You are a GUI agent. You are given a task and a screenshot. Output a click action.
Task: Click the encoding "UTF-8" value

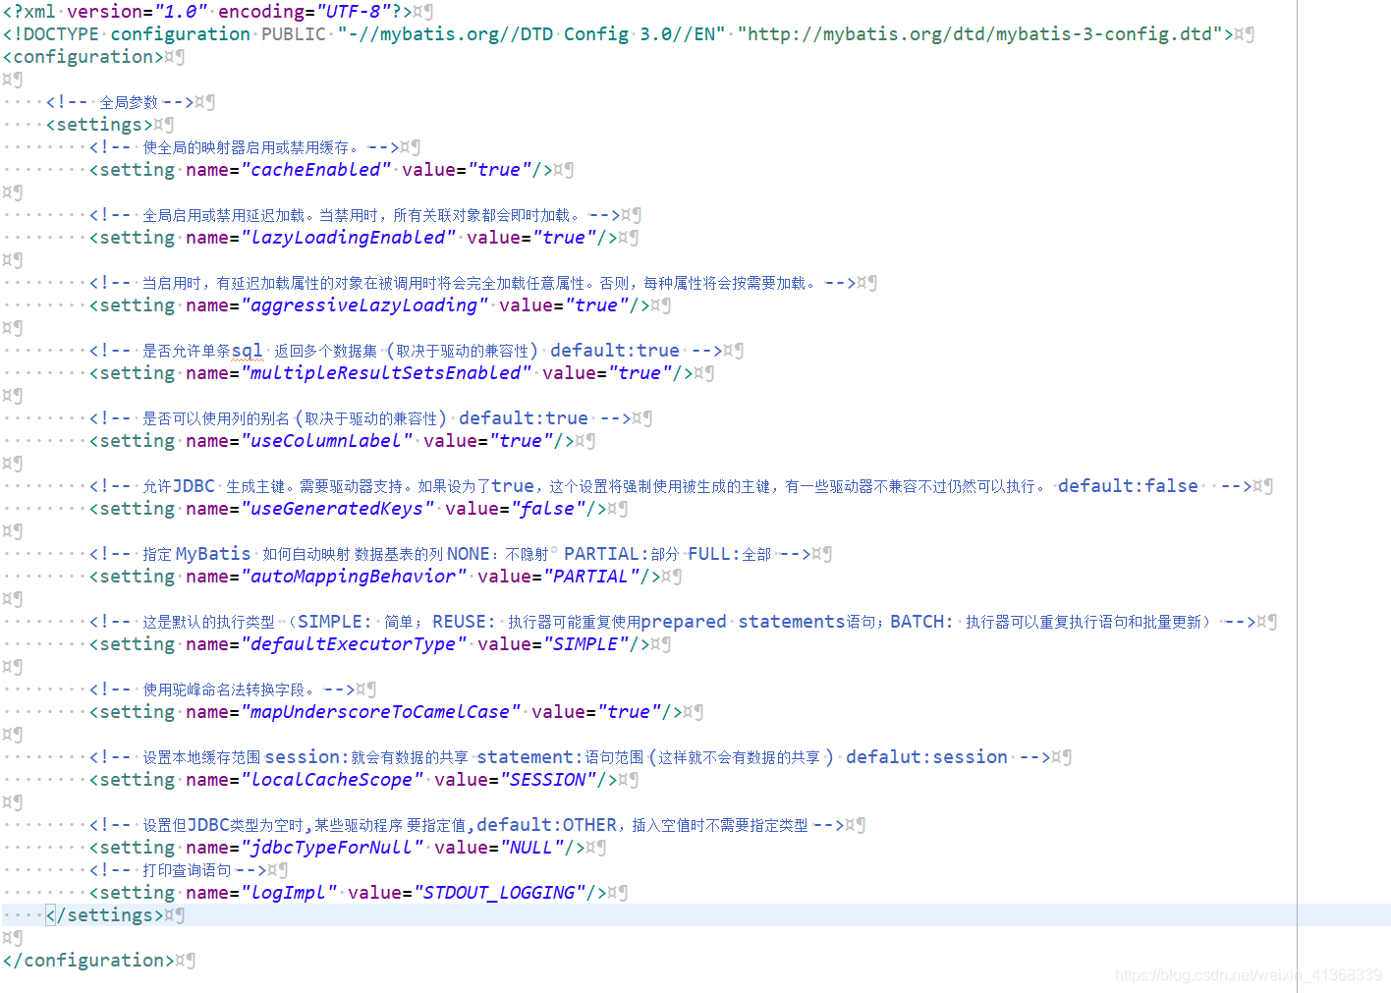[x=353, y=12]
